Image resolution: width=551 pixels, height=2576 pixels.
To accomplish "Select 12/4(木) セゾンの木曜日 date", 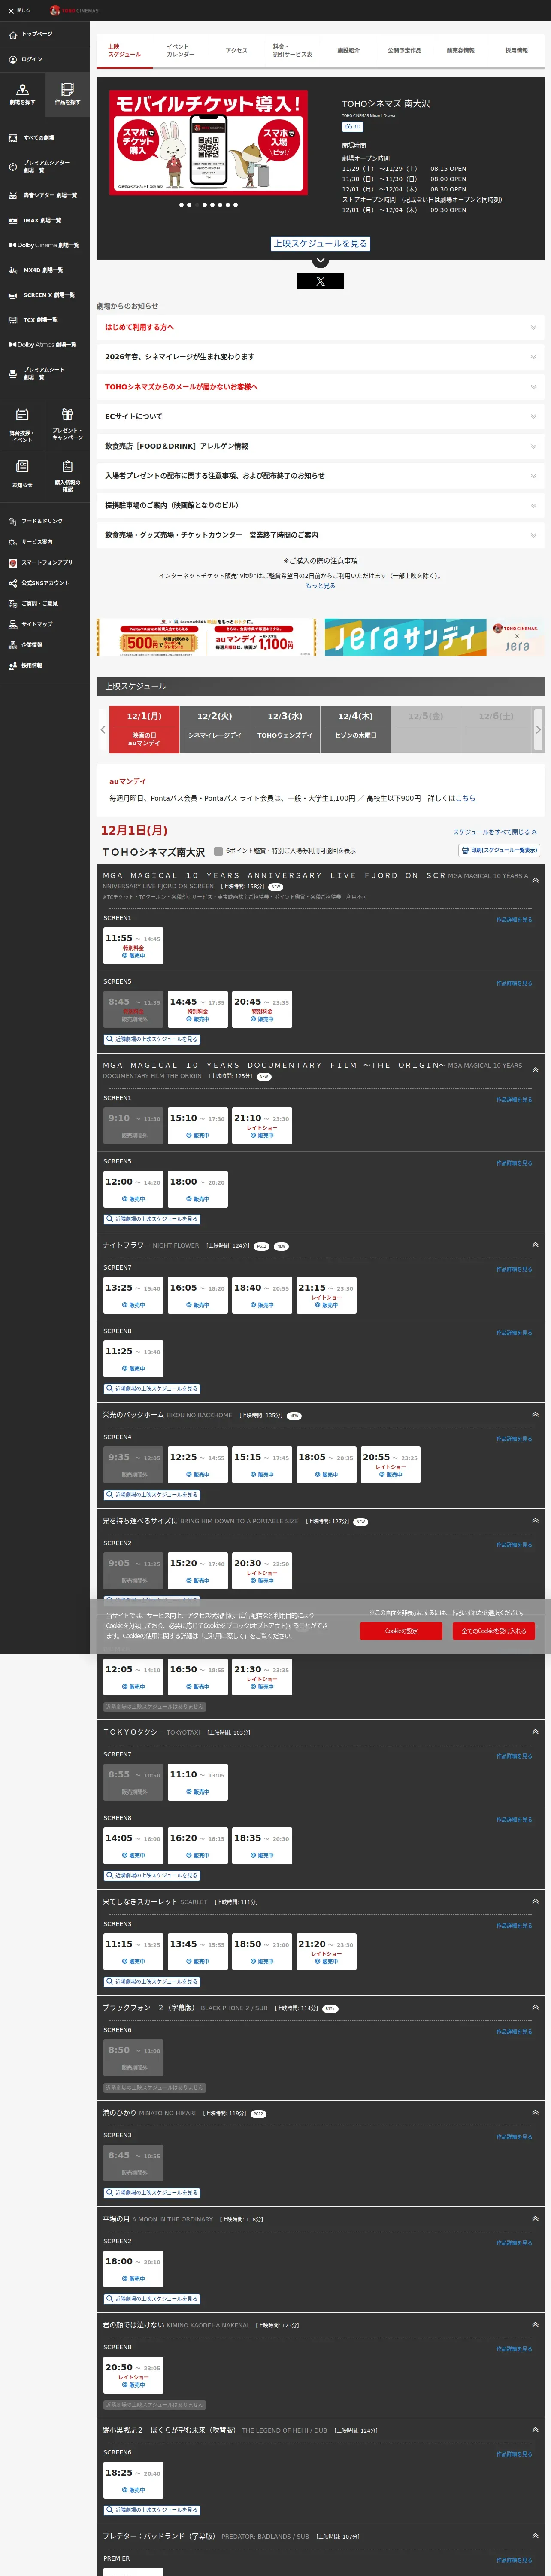I will click(x=355, y=729).
